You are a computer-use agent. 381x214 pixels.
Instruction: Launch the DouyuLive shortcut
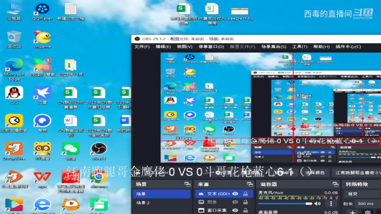point(14,151)
